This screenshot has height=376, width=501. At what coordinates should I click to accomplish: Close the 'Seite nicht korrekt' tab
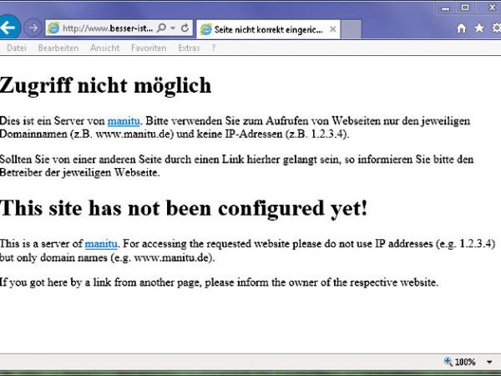[332, 29]
